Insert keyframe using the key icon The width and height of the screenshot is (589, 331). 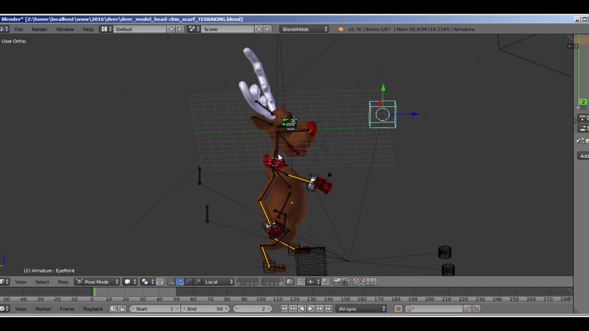click(467, 309)
